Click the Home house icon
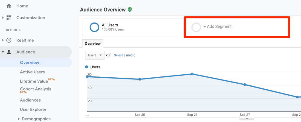Image resolution: width=301 pixels, height=122 pixels. pos(9,6)
